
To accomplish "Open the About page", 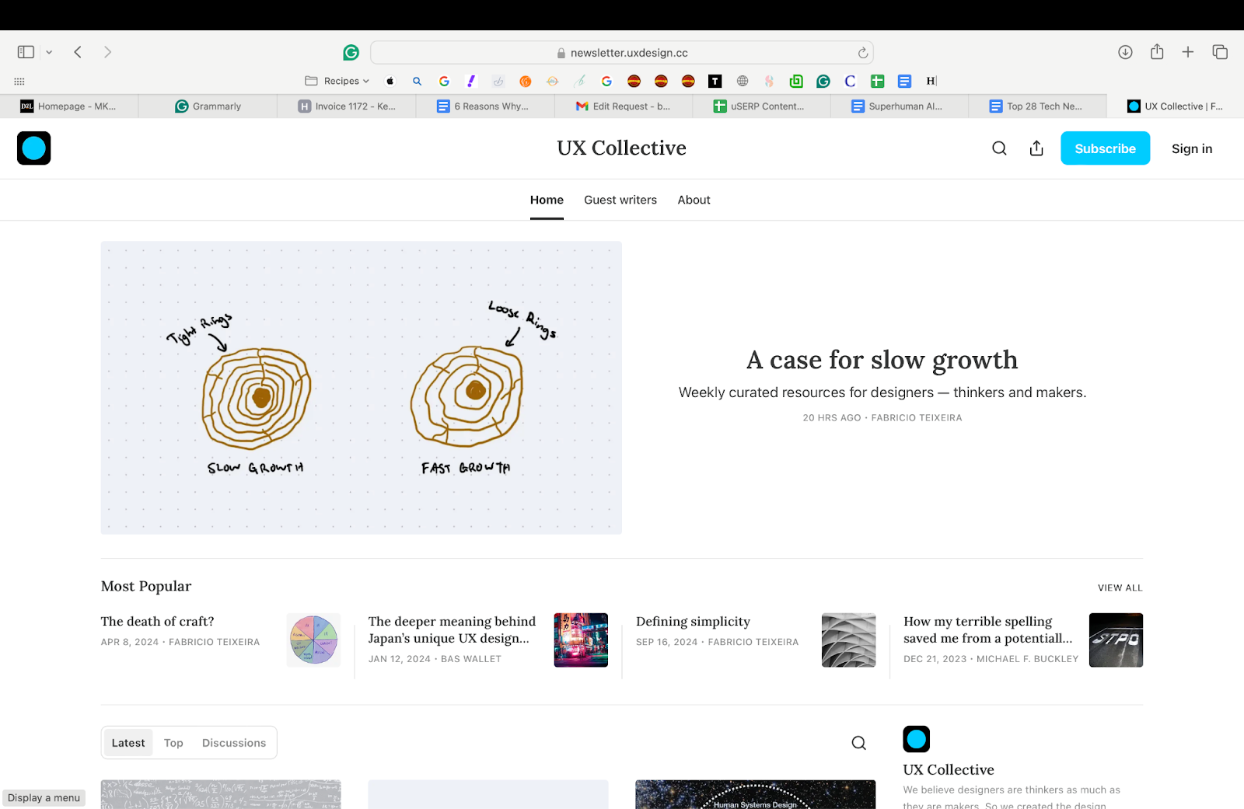I will pyautogui.click(x=694, y=200).
